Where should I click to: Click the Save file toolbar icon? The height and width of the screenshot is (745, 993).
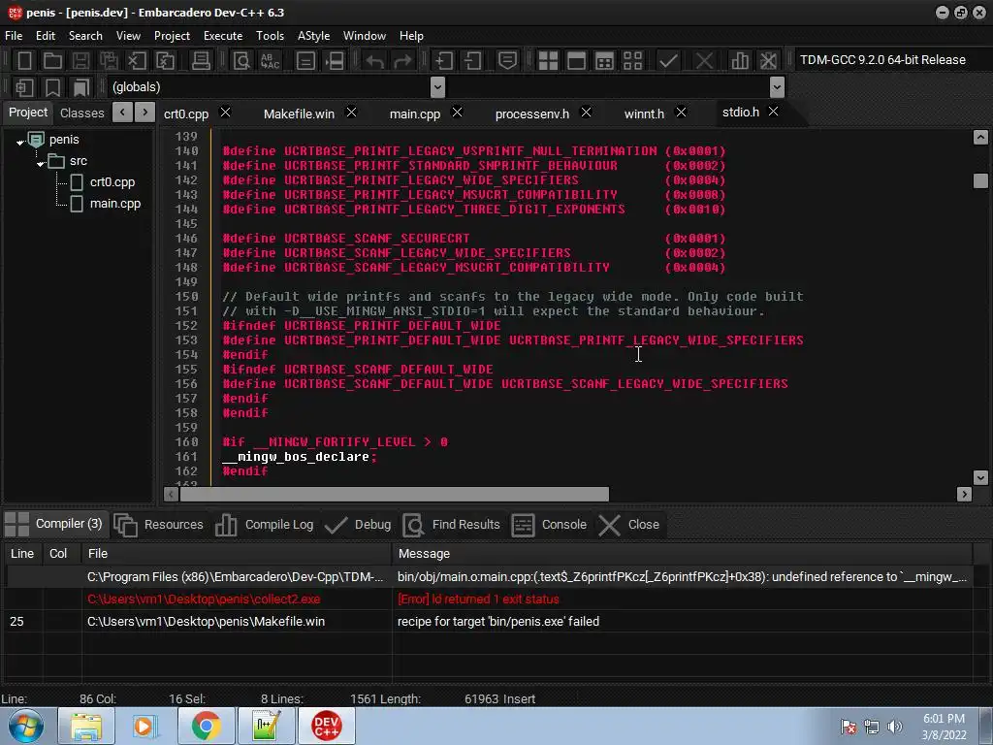pyautogui.click(x=80, y=61)
